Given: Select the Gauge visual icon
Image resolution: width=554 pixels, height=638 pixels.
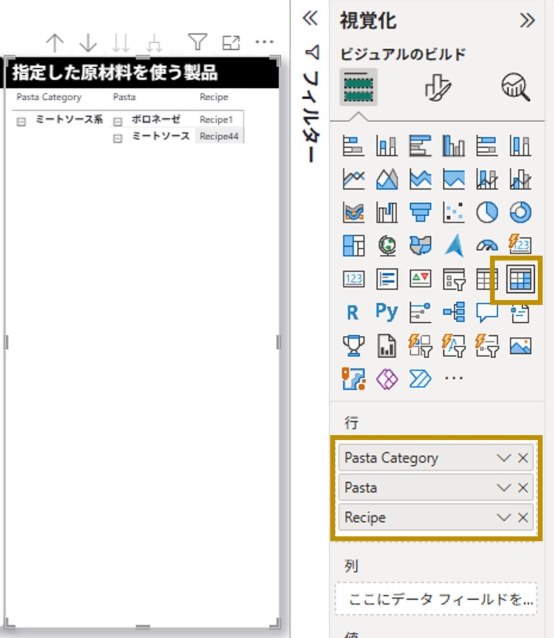Looking at the screenshot, I should click(x=487, y=246).
